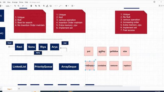Open the table grid dropdown
Screen dimensions: 164x92
(x=73, y=6)
